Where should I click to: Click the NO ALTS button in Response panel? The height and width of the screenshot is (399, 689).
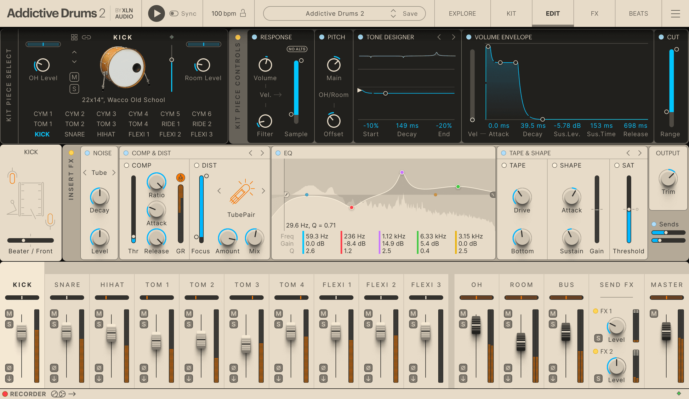[297, 49]
